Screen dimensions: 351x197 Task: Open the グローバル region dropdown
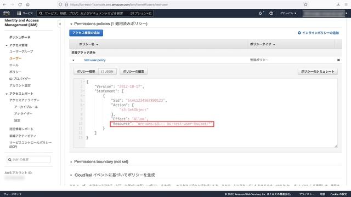coord(288,13)
